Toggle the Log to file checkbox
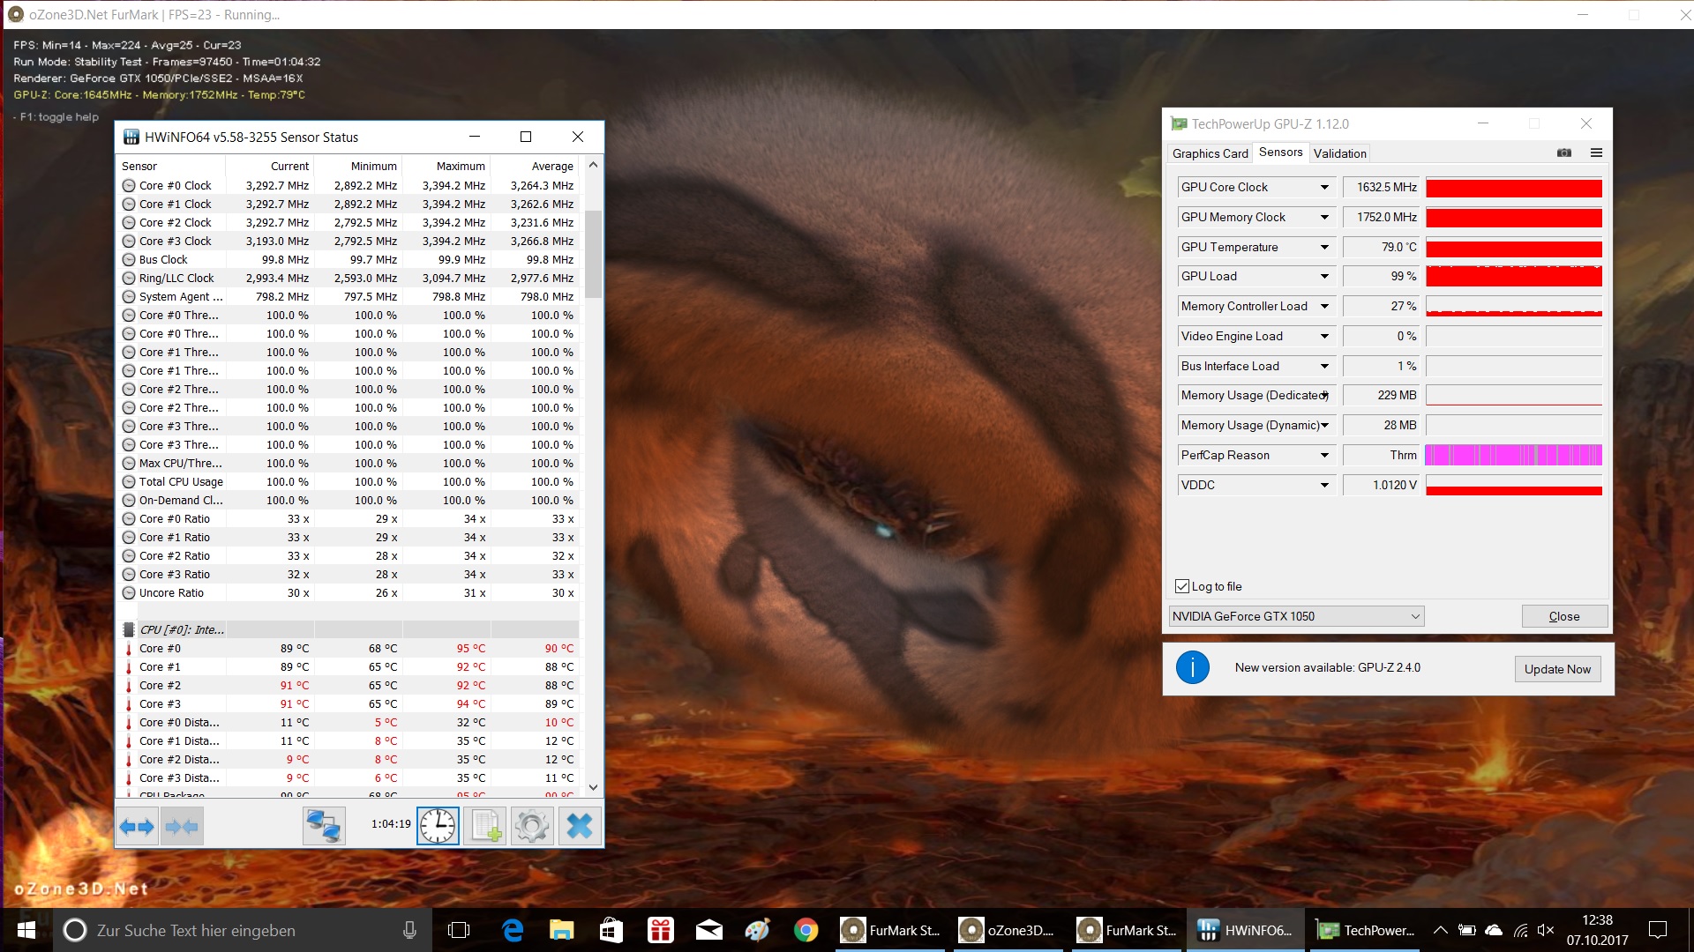Image resolution: width=1694 pixels, height=952 pixels. click(1182, 586)
